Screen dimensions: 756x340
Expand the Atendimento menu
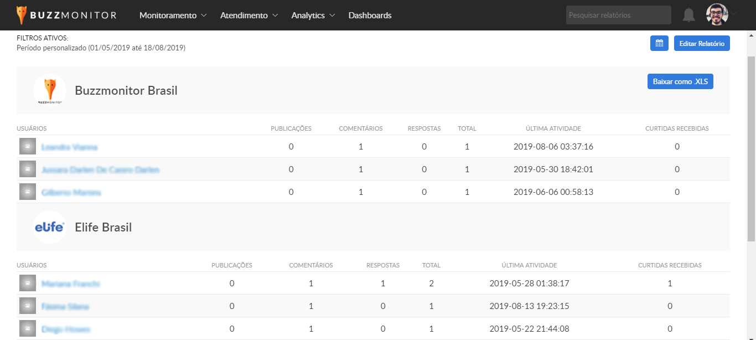(x=249, y=16)
